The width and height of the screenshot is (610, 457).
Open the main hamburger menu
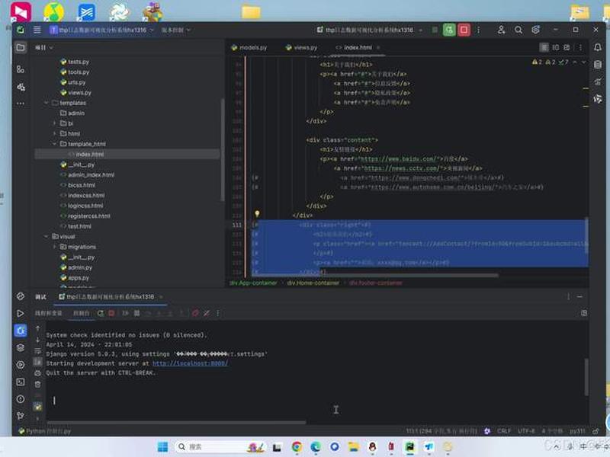coord(37,30)
